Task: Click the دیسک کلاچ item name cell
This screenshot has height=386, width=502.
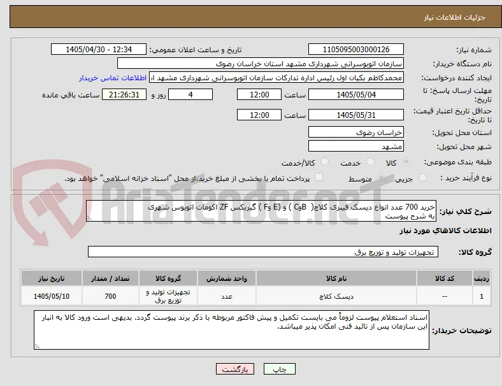Action: coord(336,296)
